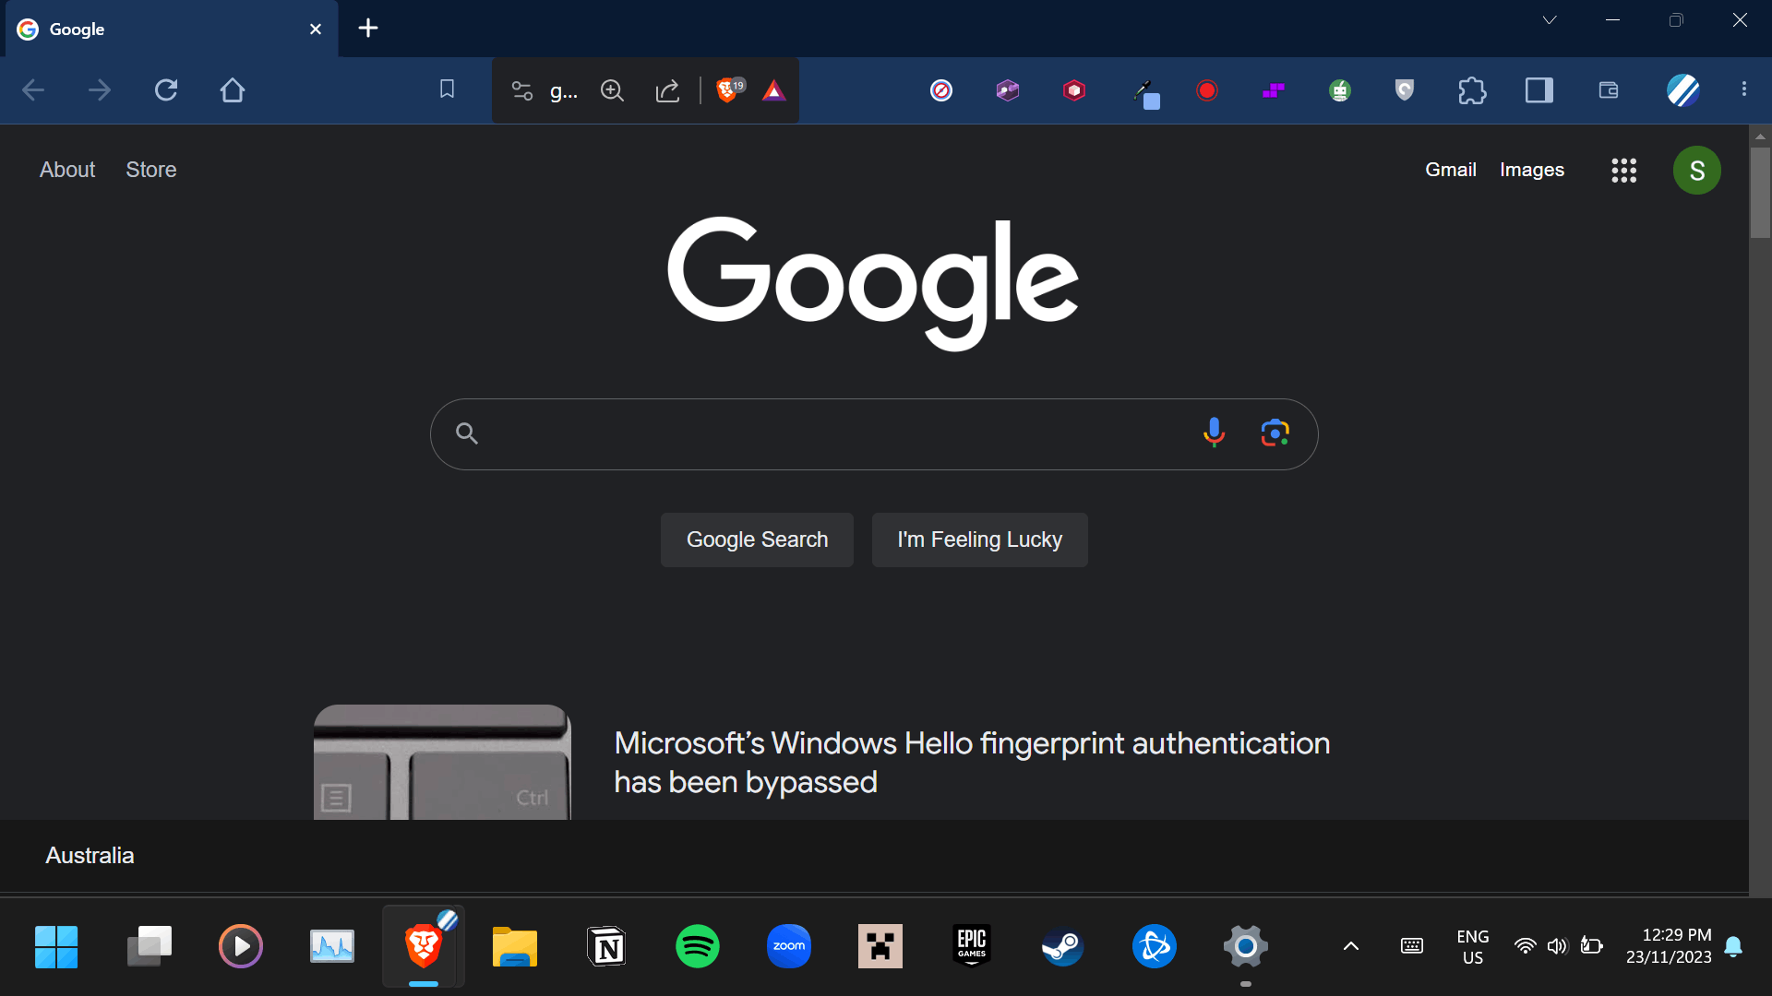Open Windows Settings gear in taskbar
Image resolution: width=1772 pixels, height=996 pixels.
1246,946
